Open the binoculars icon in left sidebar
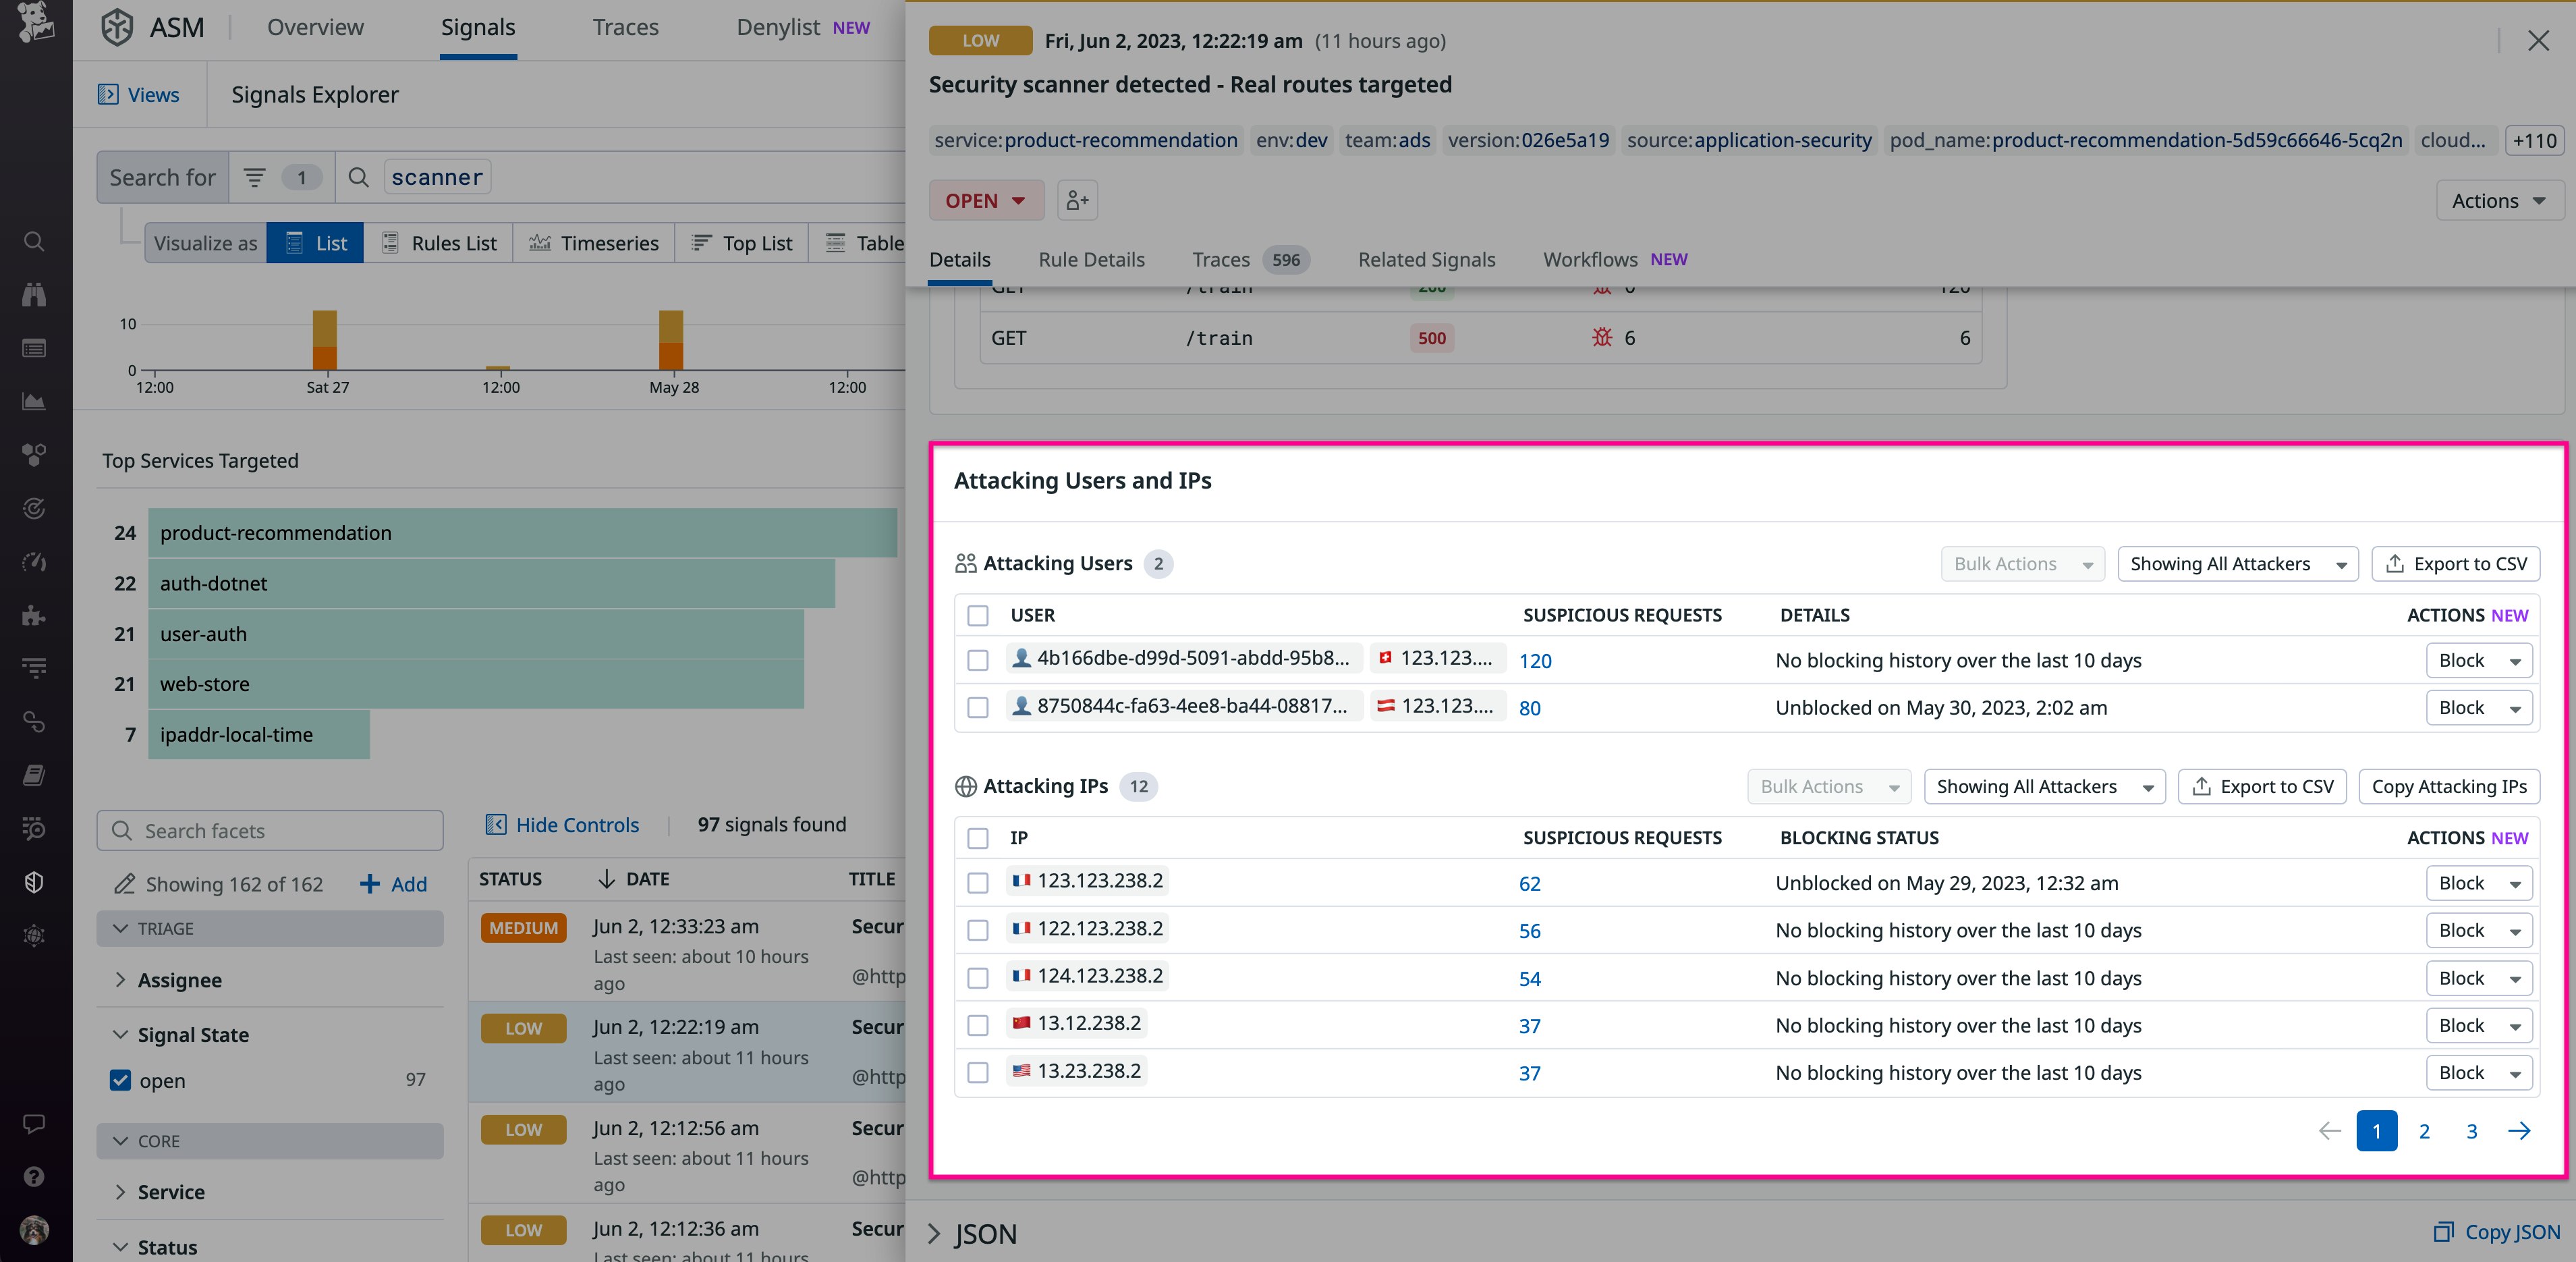Viewport: 2576px width, 1262px height. tap(34, 295)
